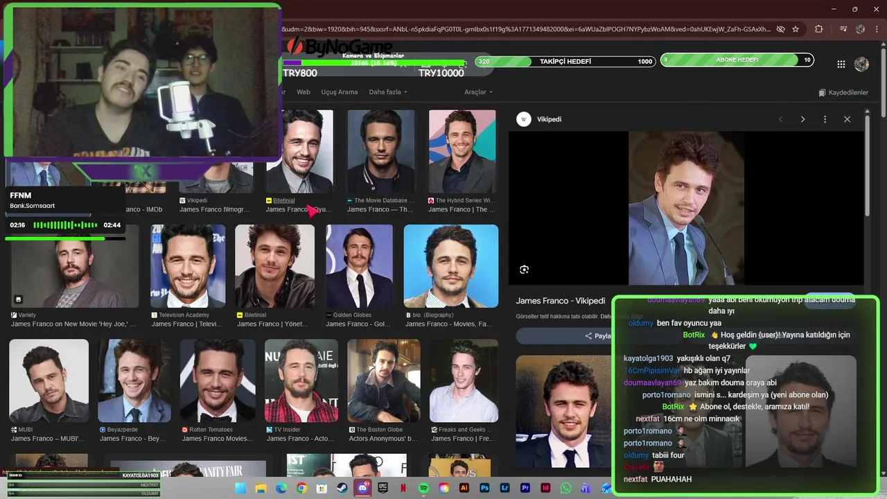The height and width of the screenshot is (499, 887).
Task: Open Kaydedilenler saved items
Action: click(x=843, y=92)
